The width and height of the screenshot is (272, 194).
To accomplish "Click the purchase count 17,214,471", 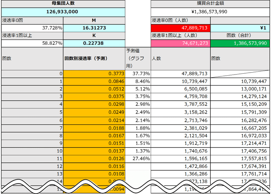I will [x=240, y=144].
